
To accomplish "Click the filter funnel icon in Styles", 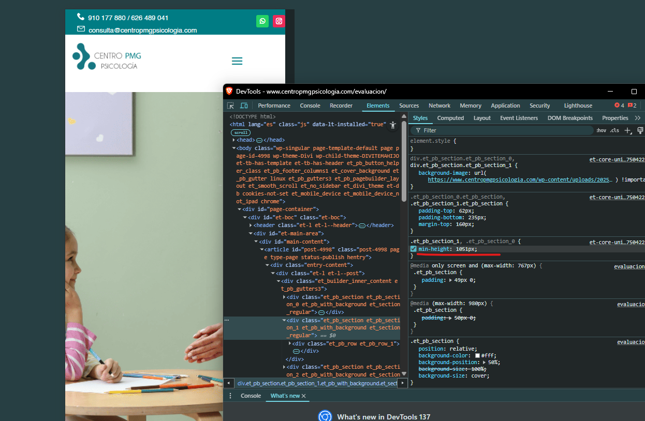I will 418,130.
